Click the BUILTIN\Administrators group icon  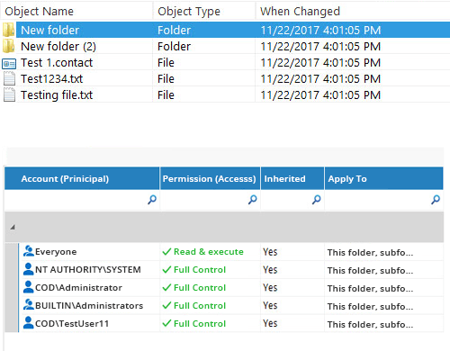[29, 305]
